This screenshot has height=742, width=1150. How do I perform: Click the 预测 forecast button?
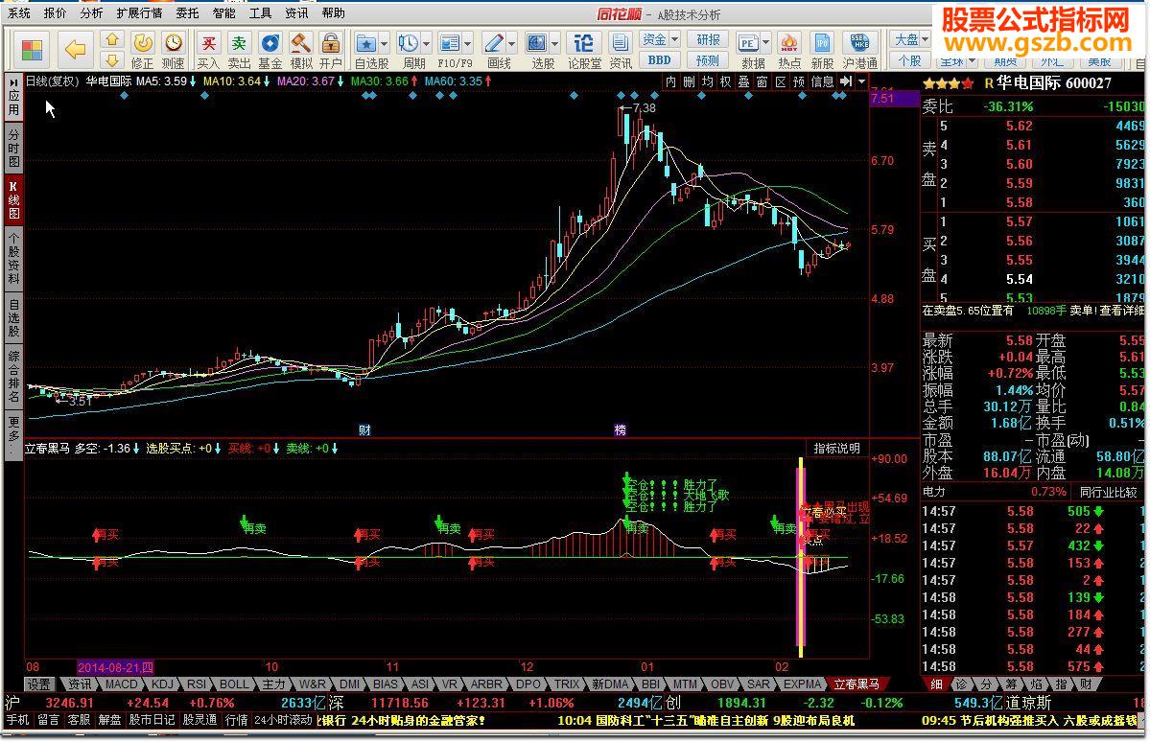coord(708,60)
